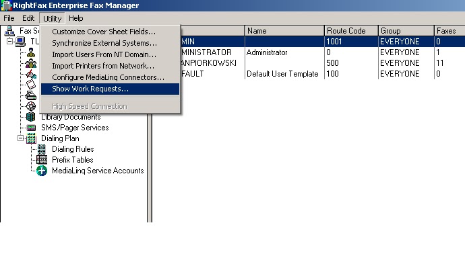Screen dimensions: 465x258
Task: Click route code 500 cell
Action: 332,63
